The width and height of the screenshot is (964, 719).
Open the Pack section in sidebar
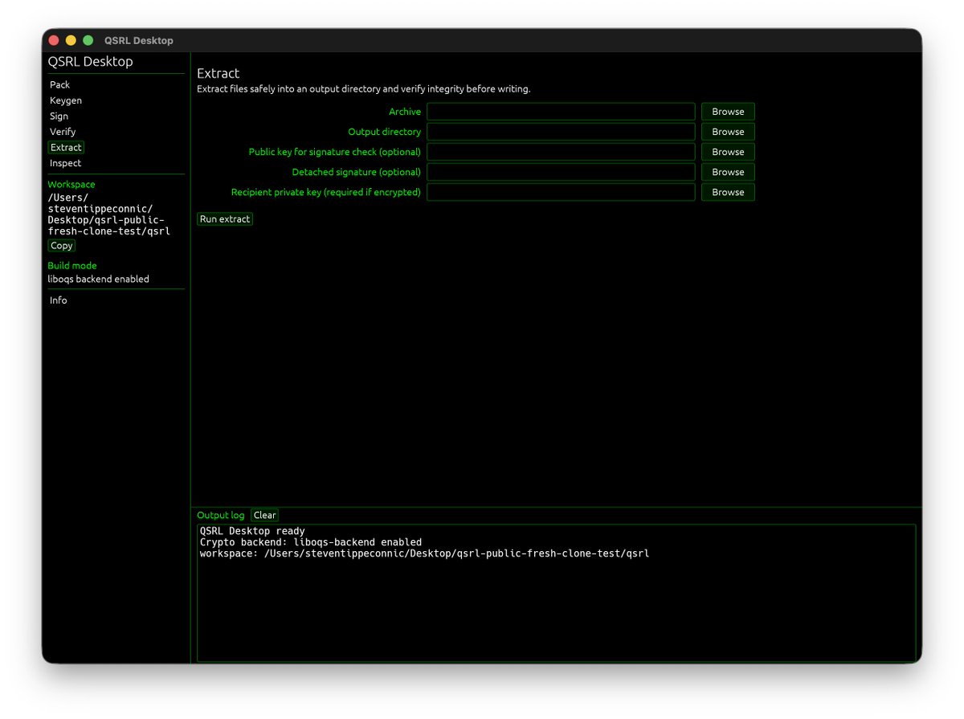[59, 84]
